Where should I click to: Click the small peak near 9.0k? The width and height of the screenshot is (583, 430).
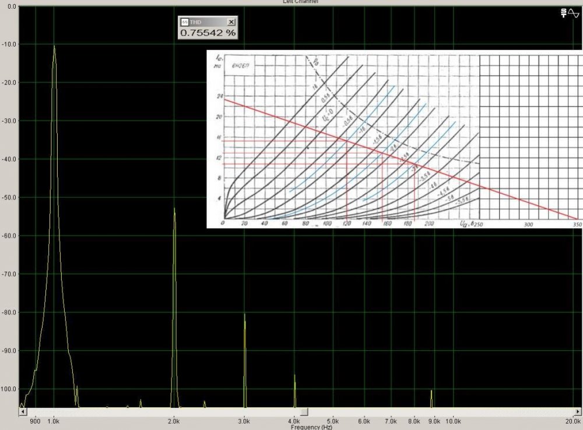(x=431, y=392)
